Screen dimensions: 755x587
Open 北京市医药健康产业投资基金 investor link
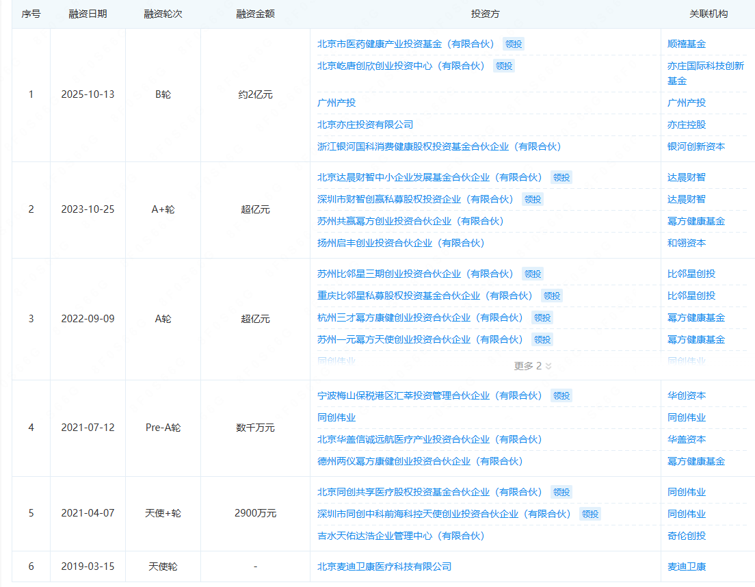pyautogui.click(x=405, y=44)
